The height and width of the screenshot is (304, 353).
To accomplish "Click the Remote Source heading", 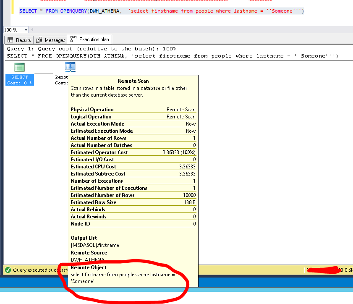I will point(89,253).
